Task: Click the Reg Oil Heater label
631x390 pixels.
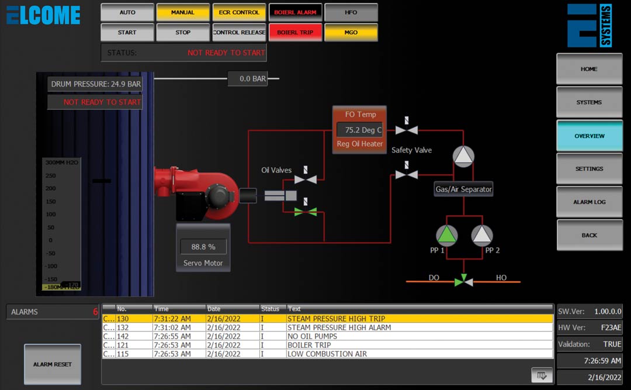Action: click(360, 144)
